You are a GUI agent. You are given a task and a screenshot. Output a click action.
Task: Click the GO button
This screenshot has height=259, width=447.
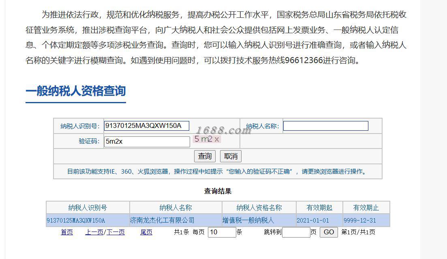click(x=329, y=232)
